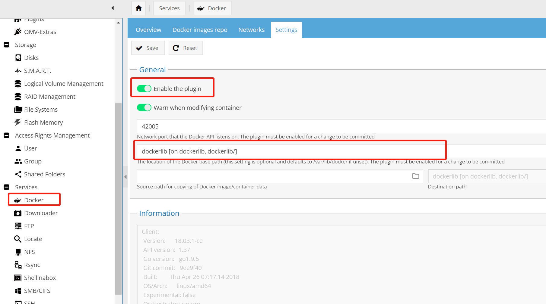Click the sidebar vertical scrollbar thumb
The width and height of the screenshot is (546, 304).
(x=118, y=199)
